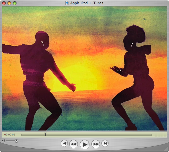Click the audio level equalizer display beside timeline
The image size is (169, 152).
[160, 135]
